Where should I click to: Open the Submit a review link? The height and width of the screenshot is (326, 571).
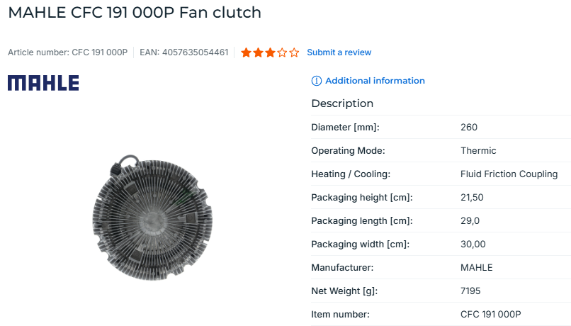coord(339,52)
